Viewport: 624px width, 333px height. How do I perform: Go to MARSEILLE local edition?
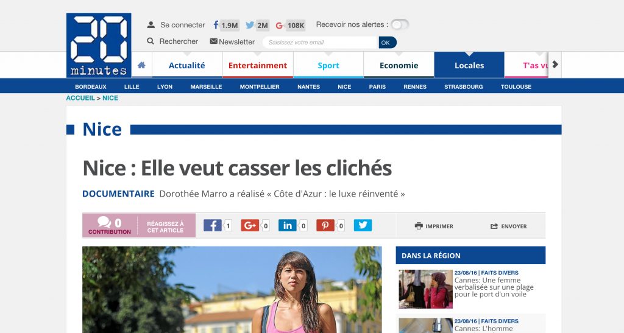pos(206,86)
